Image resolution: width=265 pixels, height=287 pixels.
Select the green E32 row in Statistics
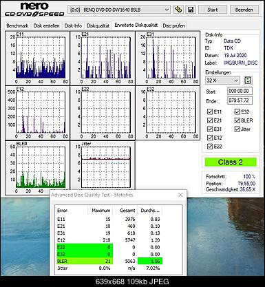point(109,254)
